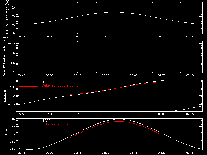The width and height of the screenshot is (207, 155).
Task: Click the 40 tick on Latitude axis
Action: [13, 119]
